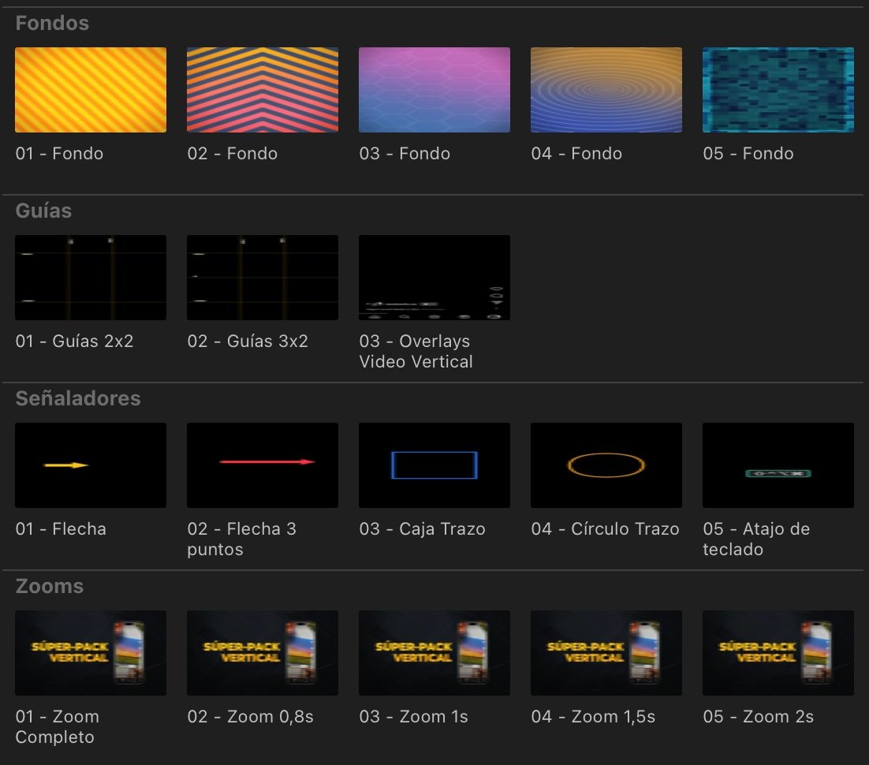Pick the 05 - Zoom 2s thumbnail

[x=778, y=653]
